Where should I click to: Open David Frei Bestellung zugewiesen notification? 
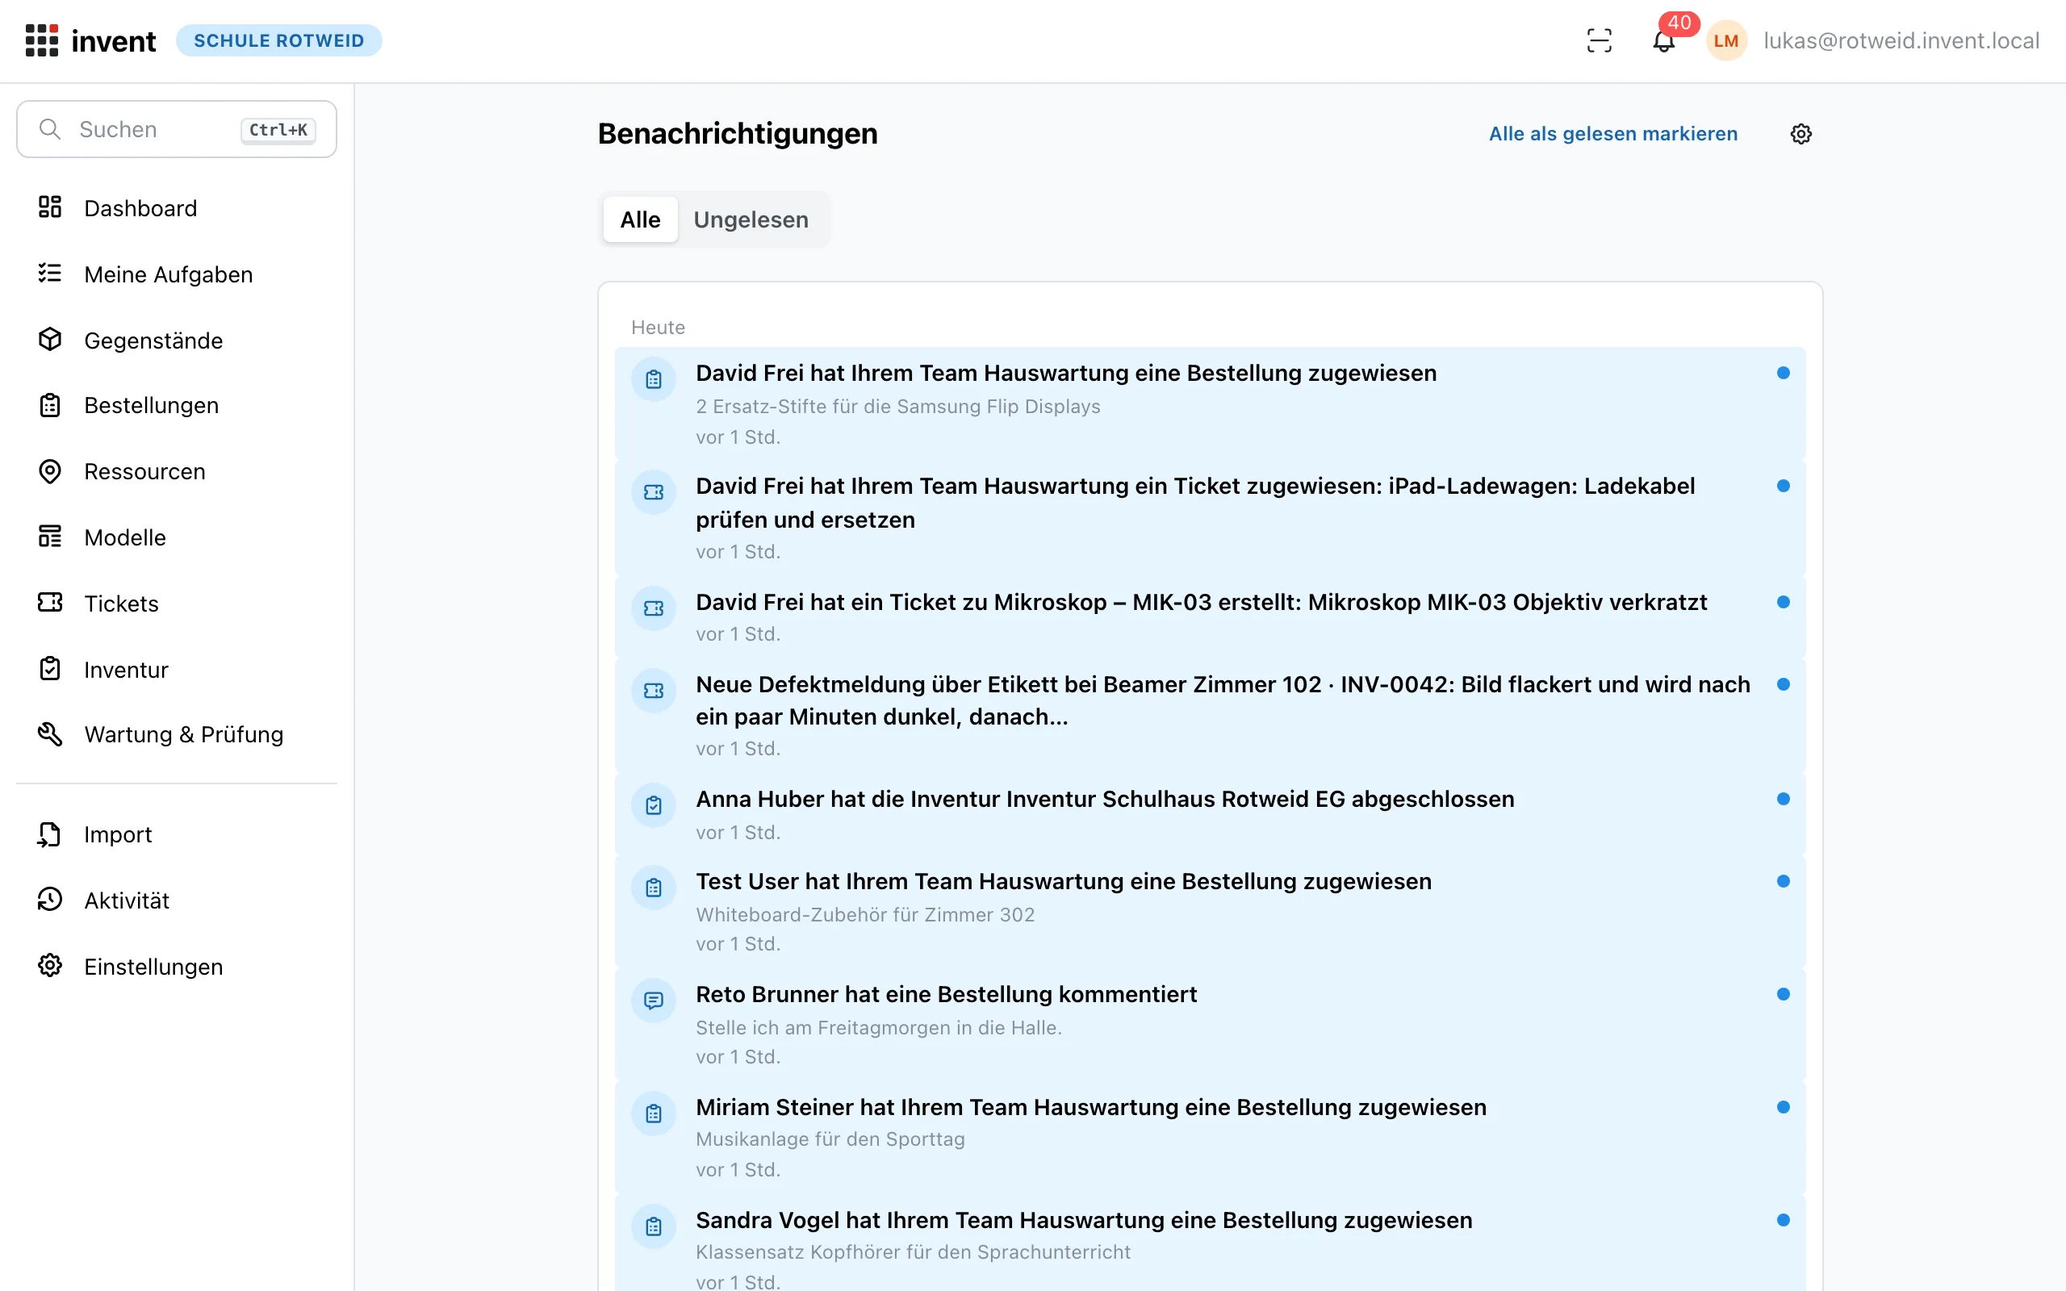click(1210, 404)
